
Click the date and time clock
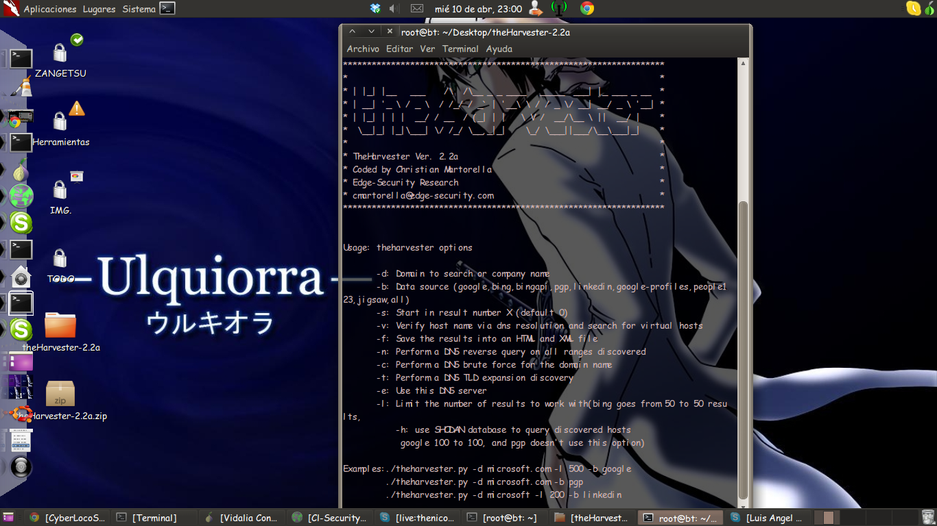[478, 9]
